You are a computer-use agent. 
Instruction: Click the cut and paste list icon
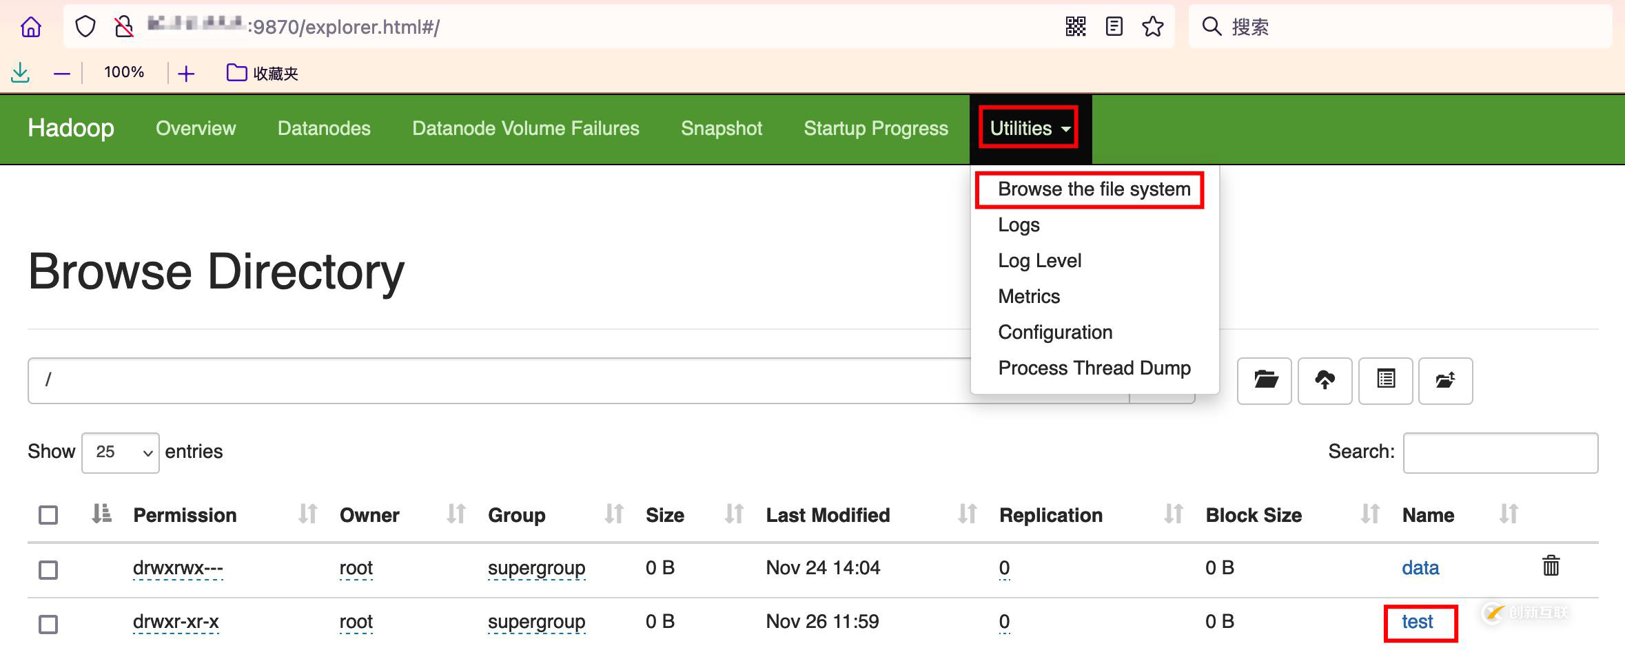[1385, 380]
